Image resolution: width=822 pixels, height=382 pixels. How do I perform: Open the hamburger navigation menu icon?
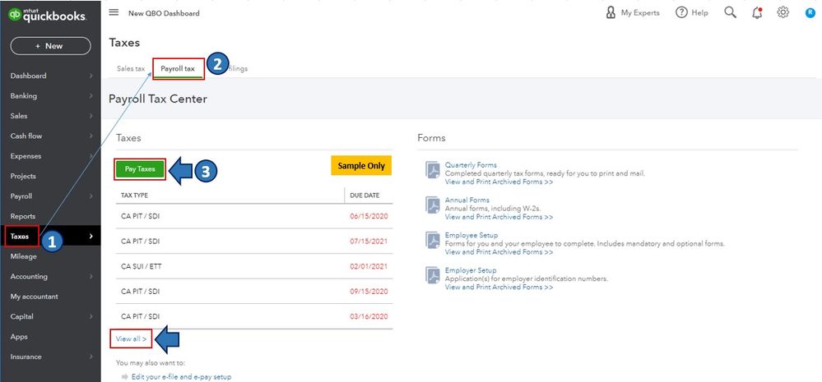[114, 12]
